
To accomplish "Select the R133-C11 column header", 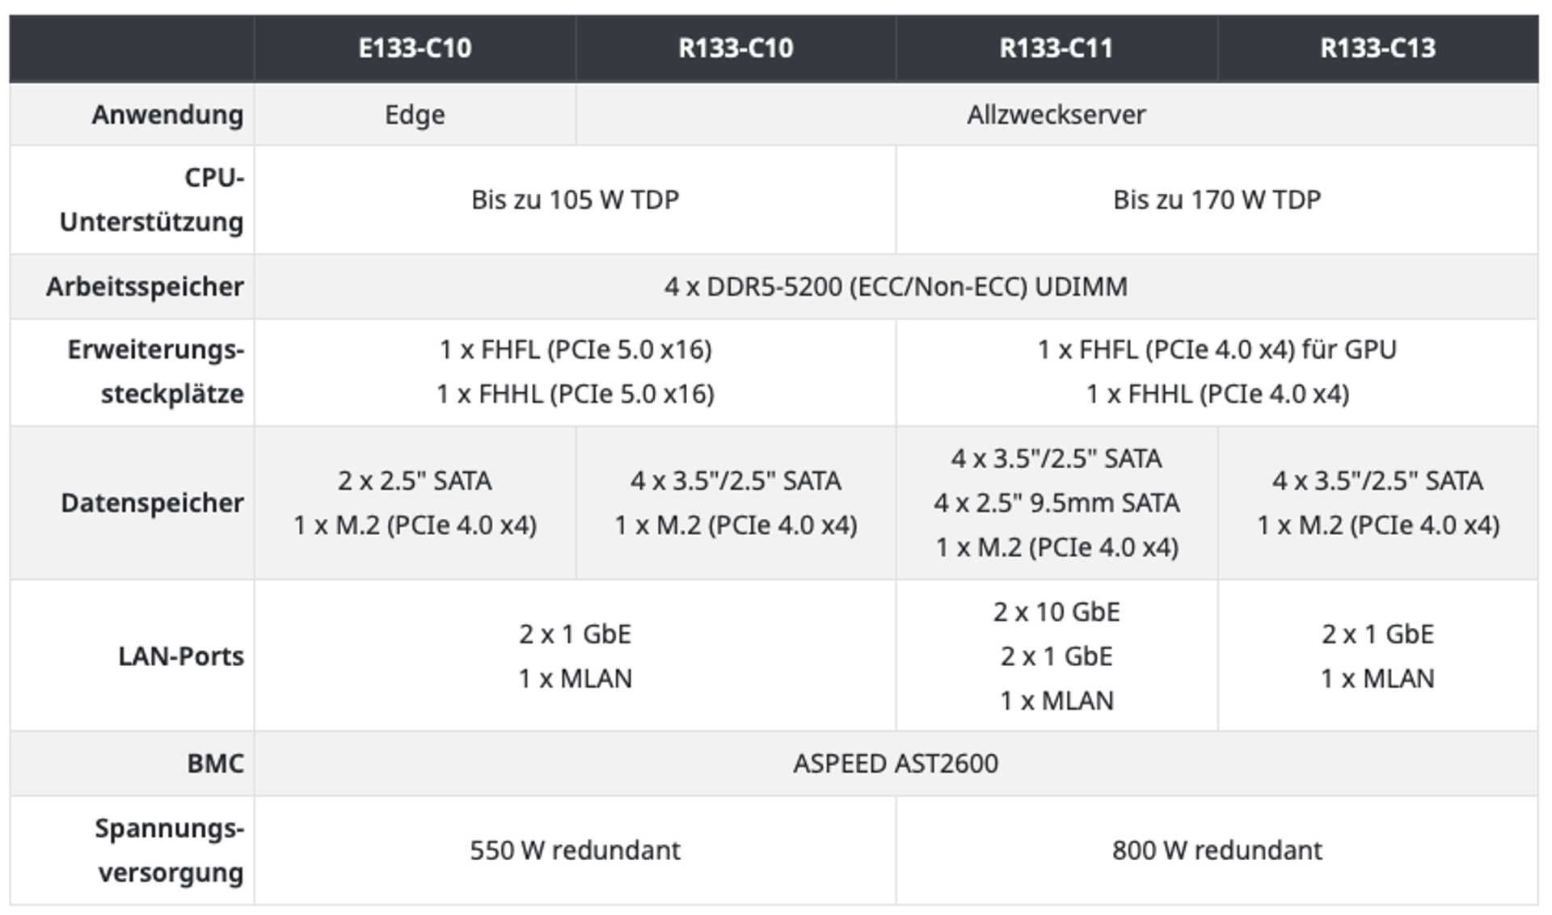I will [x=1056, y=48].
